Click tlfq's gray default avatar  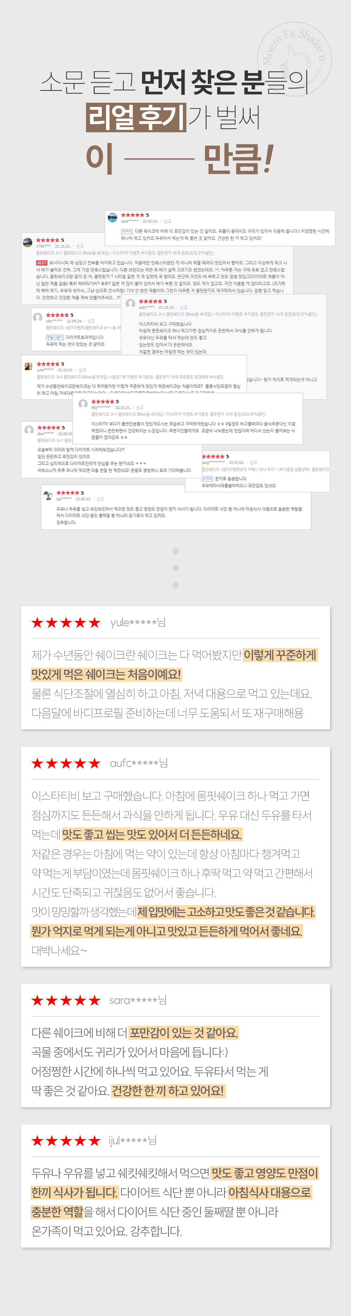[x=83, y=404]
